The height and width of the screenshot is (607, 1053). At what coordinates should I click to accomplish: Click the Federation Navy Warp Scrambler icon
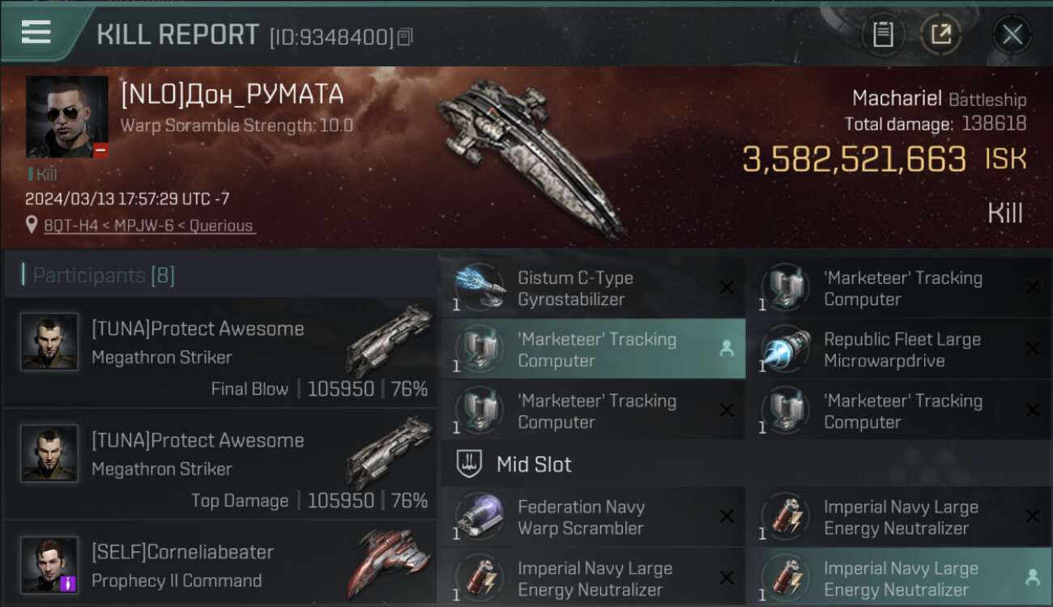[480, 517]
